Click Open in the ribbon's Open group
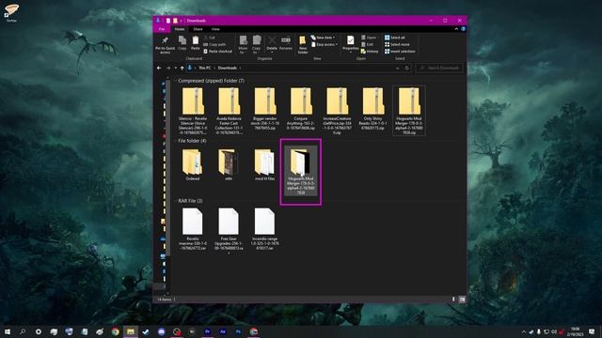Image resolution: width=602 pixels, height=338 pixels. coord(369,38)
